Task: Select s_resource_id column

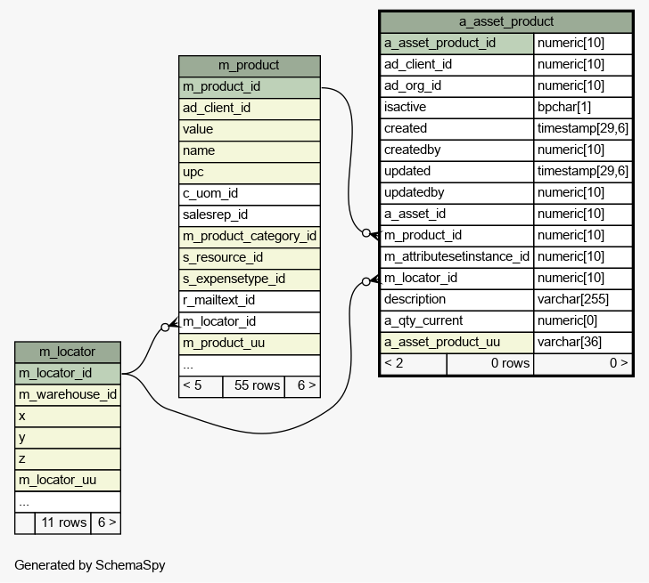Action: click(250, 258)
